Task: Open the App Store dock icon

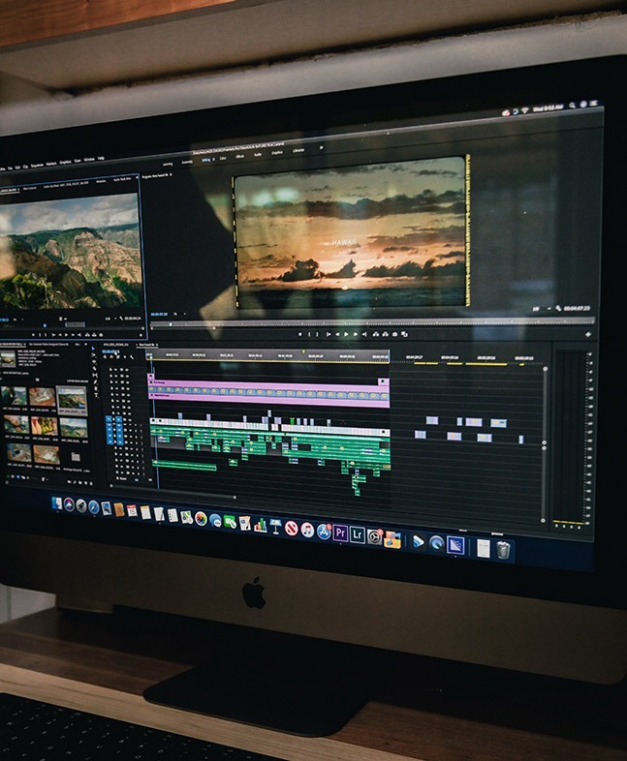Action: 324,532
